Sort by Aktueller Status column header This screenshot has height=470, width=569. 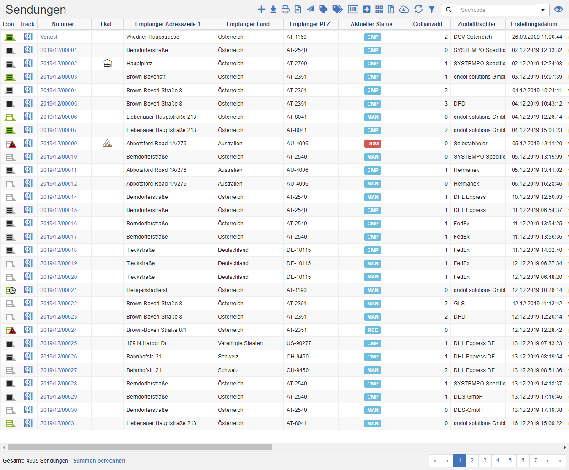click(x=371, y=24)
